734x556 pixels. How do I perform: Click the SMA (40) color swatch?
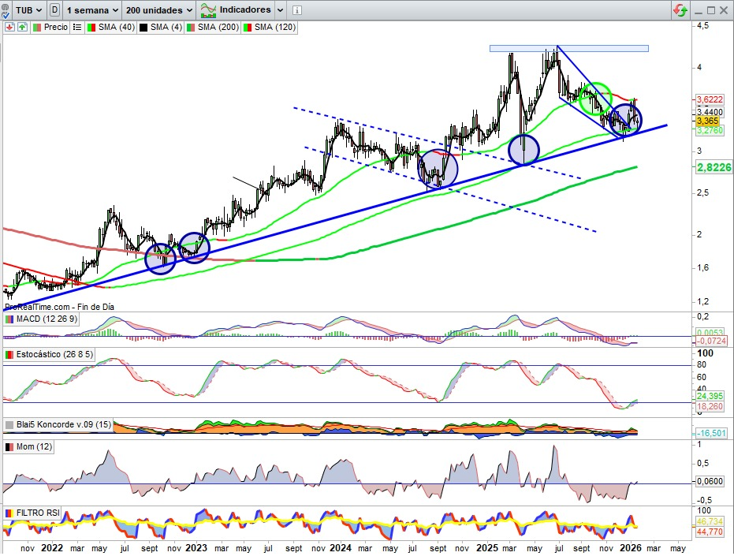pyautogui.click(x=91, y=27)
